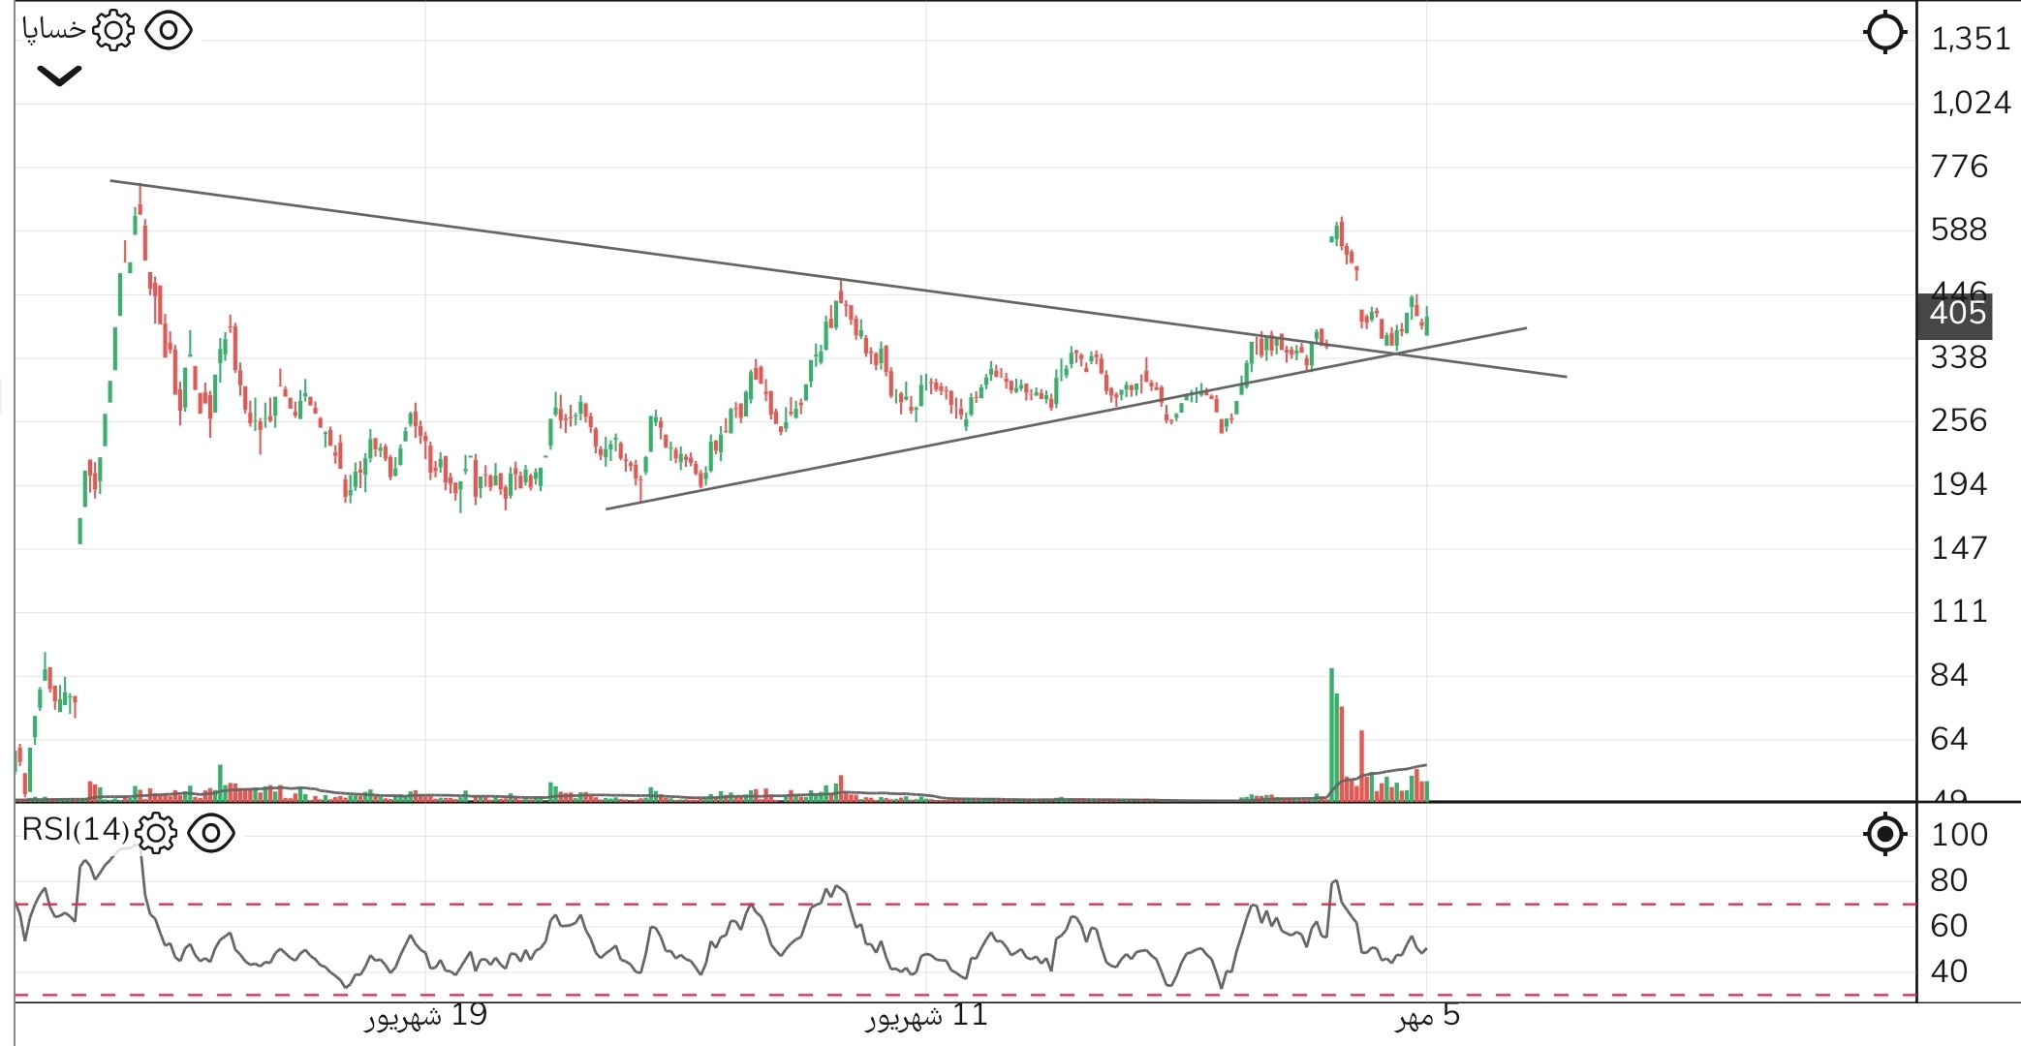Click crosshair icon atop price axis
The width and height of the screenshot is (2021, 1046).
1885,33
